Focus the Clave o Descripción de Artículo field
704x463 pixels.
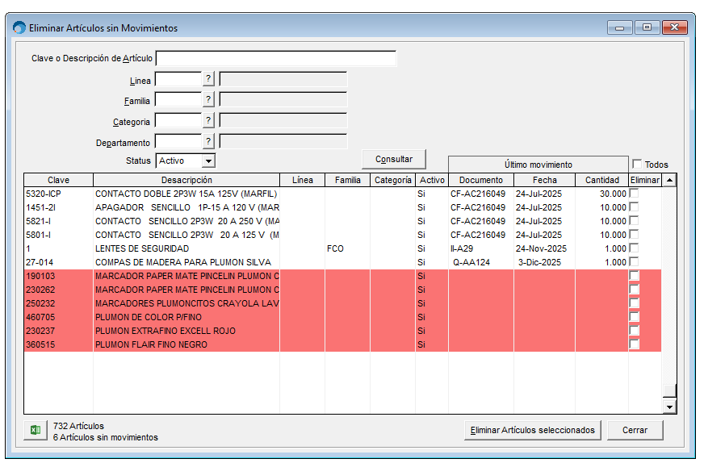[276, 58]
